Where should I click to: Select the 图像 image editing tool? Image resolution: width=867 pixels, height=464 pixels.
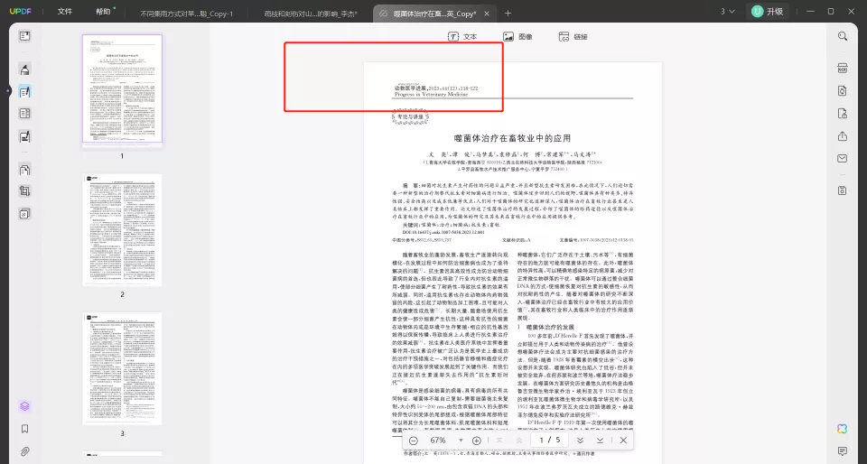[517, 36]
